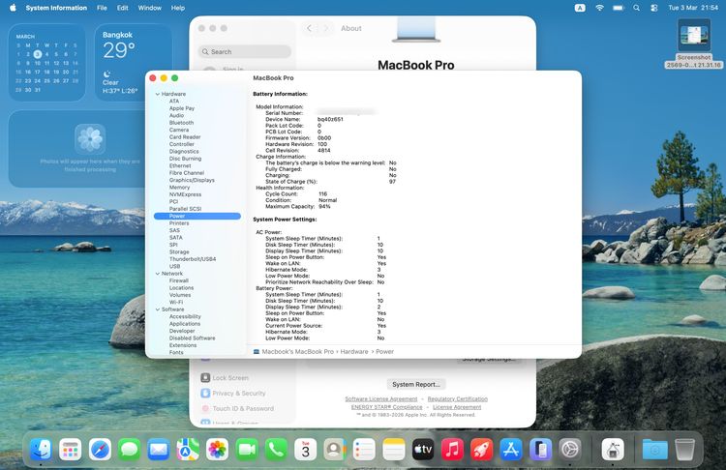This screenshot has height=470, width=726.
Task: Open the Edit menu
Action: click(122, 8)
